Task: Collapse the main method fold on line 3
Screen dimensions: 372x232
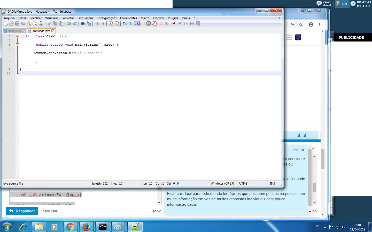Action: [17, 45]
